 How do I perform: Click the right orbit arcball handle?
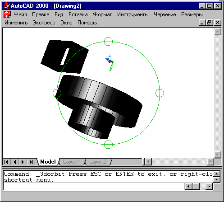click(160, 93)
